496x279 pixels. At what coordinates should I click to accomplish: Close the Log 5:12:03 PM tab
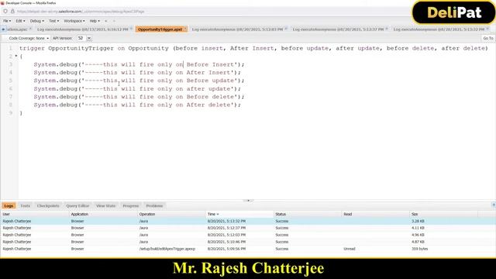point(286,29)
